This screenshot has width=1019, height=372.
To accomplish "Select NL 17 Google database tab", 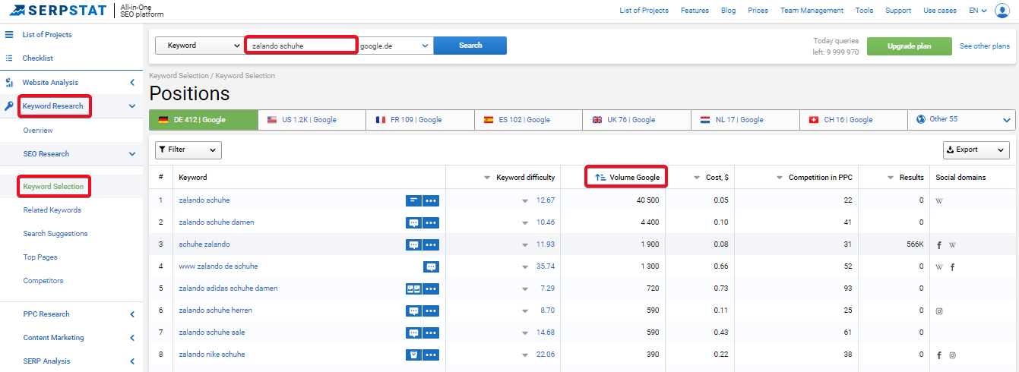I will pos(745,119).
